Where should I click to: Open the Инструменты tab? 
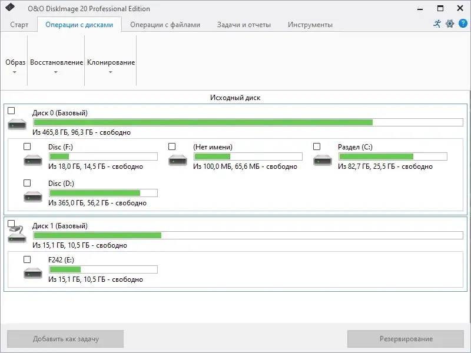[x=310, y=25]
